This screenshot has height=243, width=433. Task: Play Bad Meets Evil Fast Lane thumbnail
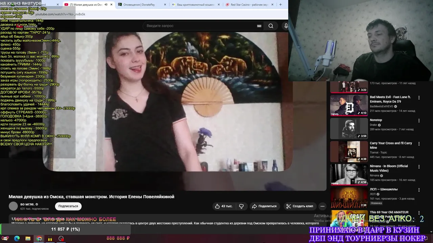(349, 105)
